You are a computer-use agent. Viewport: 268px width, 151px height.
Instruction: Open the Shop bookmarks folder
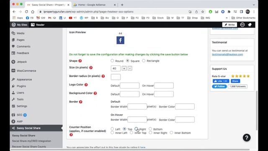click(x=193, y=18)
